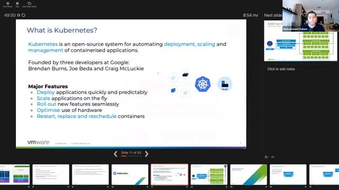Select slide 13 green section divider thumbnail

248,175
